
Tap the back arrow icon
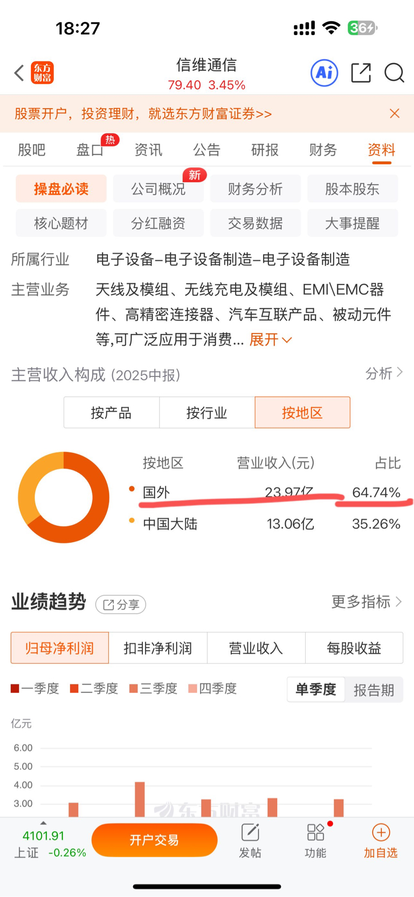click(19, 73)
